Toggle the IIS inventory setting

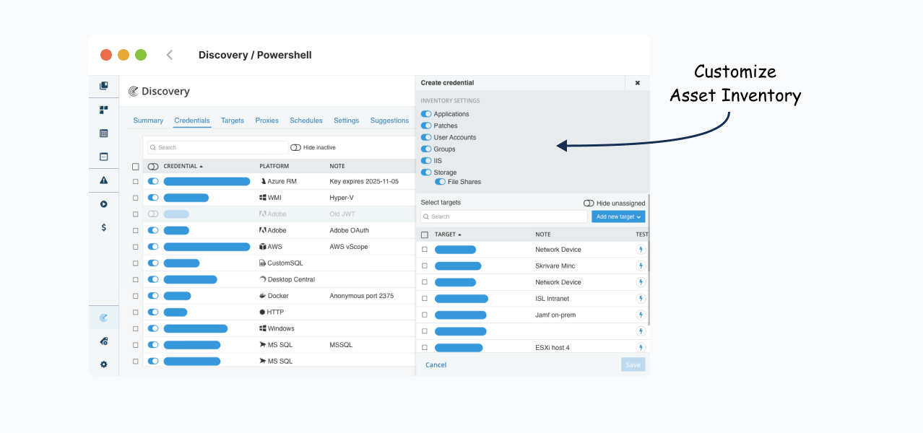[426, 161]
